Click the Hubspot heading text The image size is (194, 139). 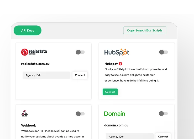click(111, 64)
